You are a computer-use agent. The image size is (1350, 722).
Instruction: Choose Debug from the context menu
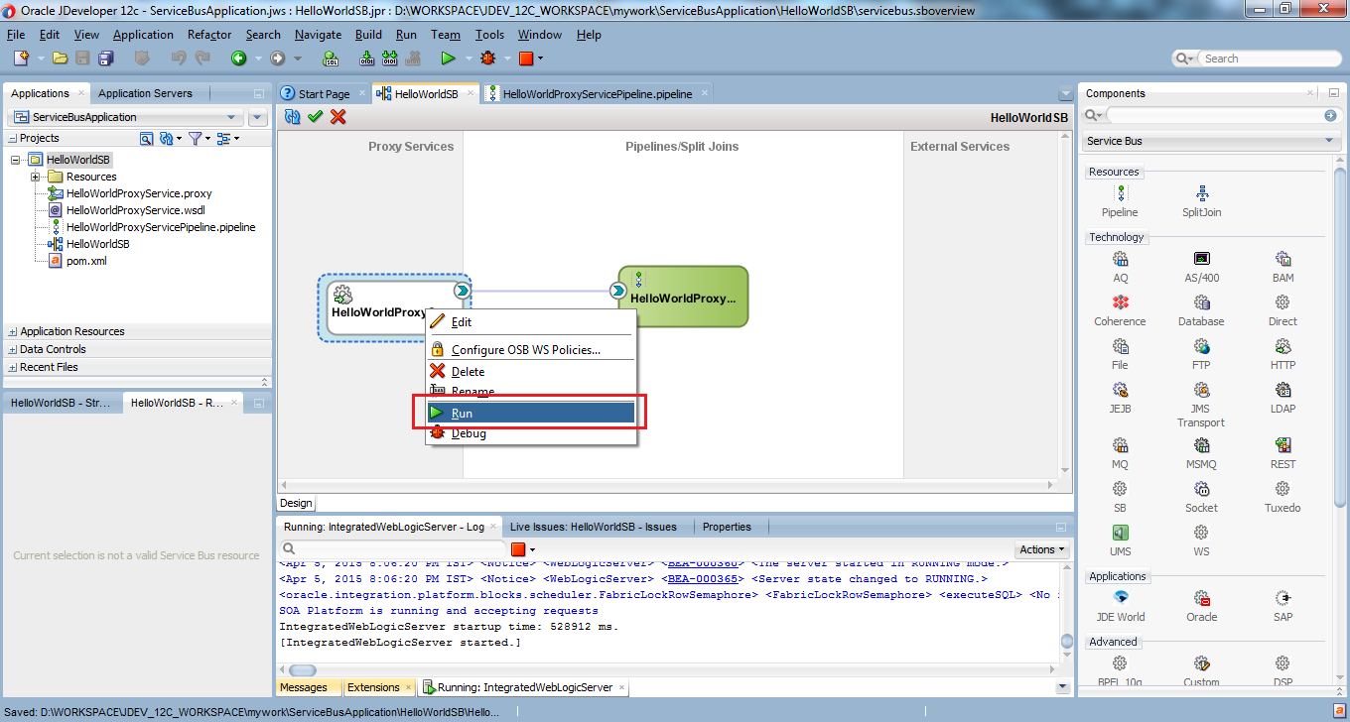click(530, 433)
